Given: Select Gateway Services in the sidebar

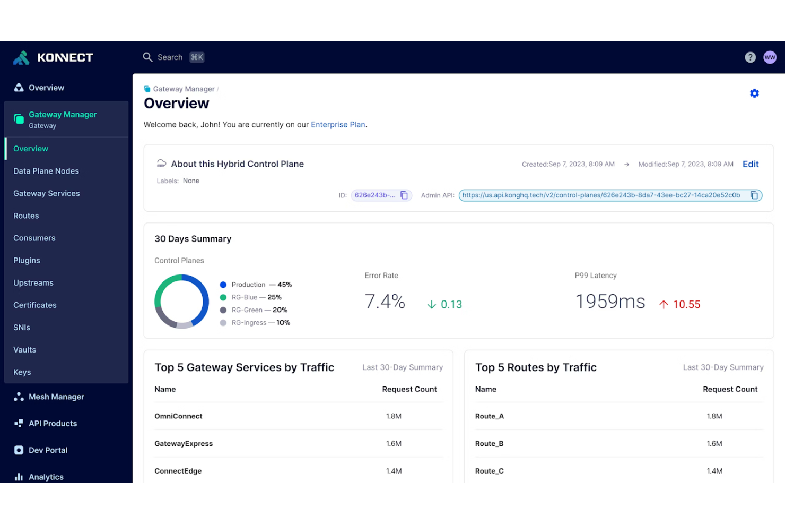Looking at the screenshot, I should (x=46, y=193).
